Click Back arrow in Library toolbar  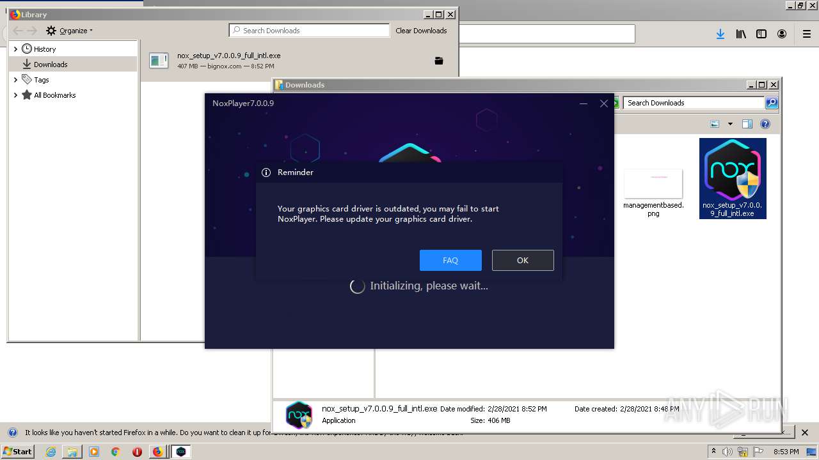[x=17, y=31]
